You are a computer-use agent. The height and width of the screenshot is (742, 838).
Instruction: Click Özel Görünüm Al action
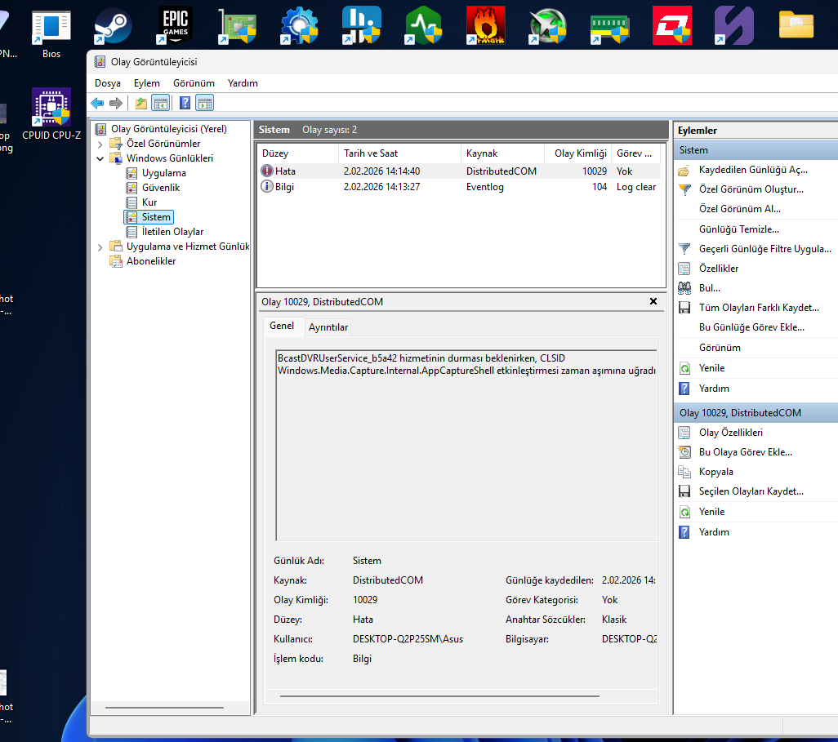point(740,209)
